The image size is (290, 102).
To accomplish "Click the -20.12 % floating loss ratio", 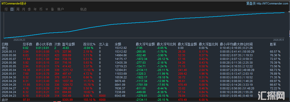I will click(163, 59).
